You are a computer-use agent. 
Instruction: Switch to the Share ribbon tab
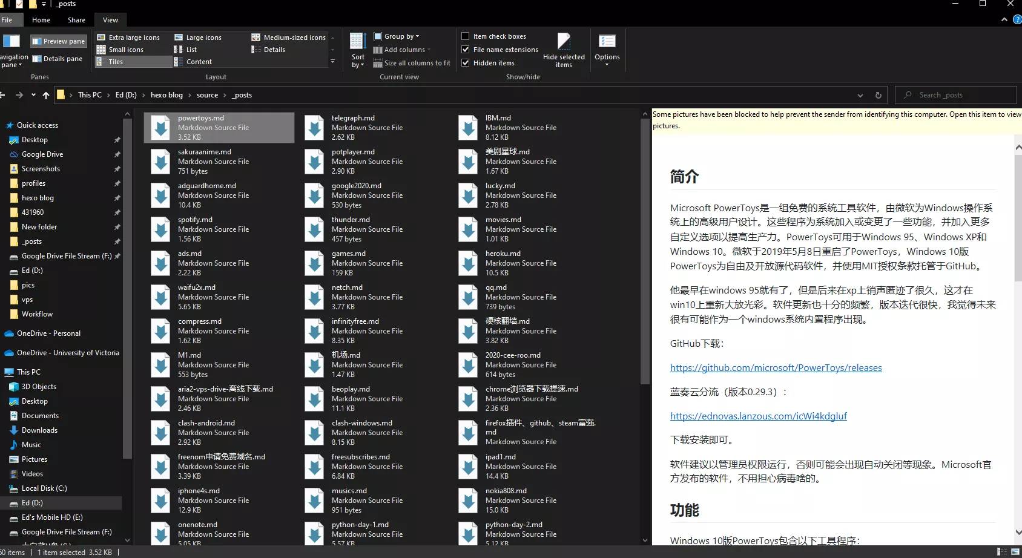(76, 20)
